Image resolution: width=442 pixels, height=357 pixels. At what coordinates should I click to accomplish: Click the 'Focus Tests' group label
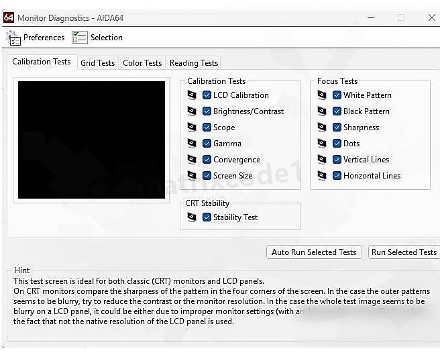tap(337, 81)
